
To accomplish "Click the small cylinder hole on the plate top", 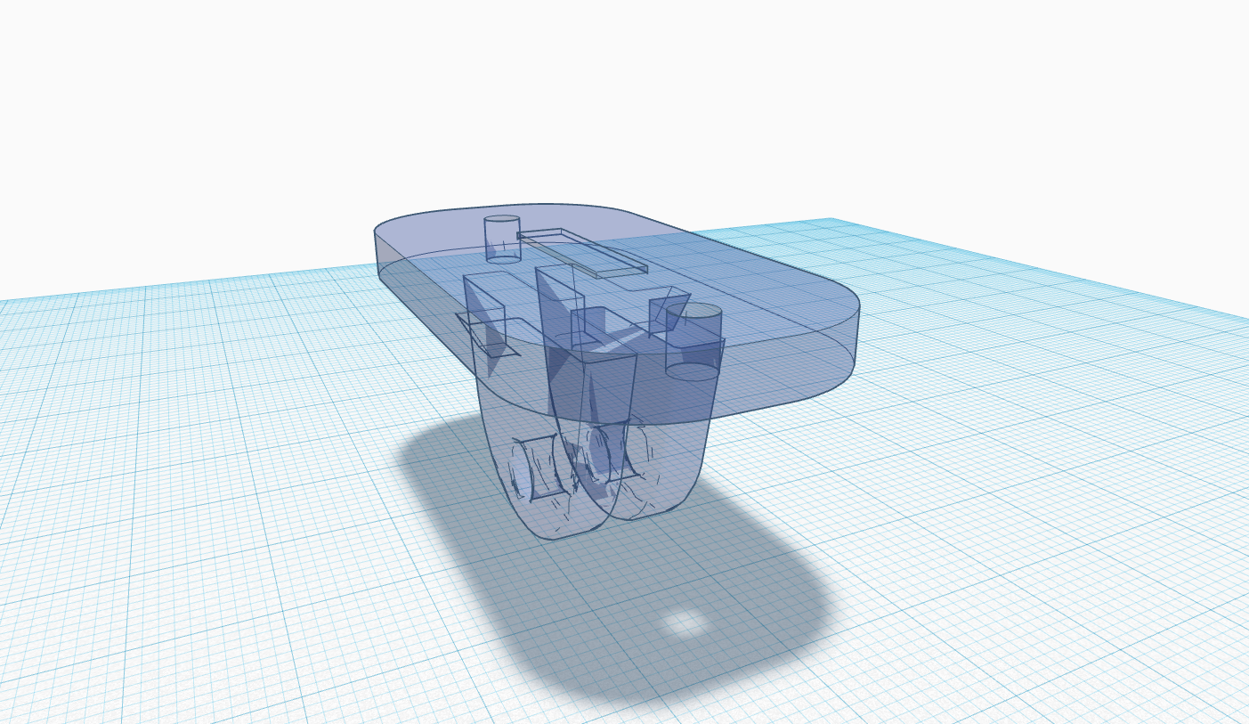I will [x=502, y=240].
